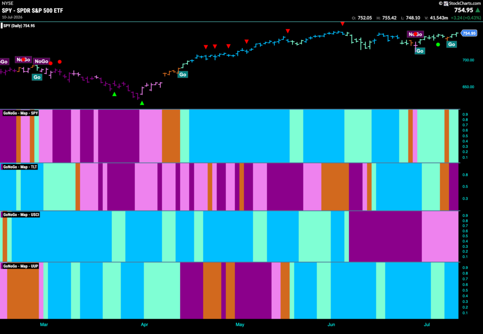Click the blue 754.95 price tag
The image size is (483, 334).
[x=469, y=33]
